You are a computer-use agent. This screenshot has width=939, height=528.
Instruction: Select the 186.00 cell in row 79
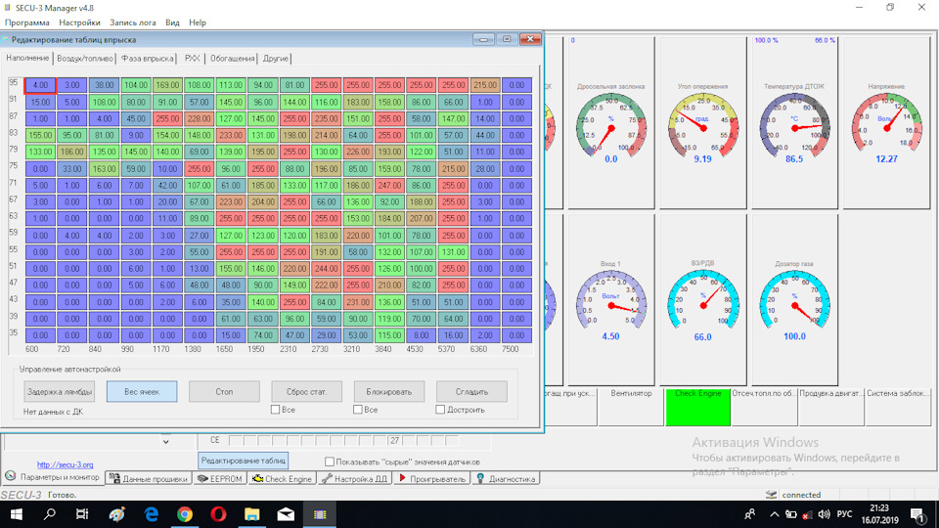[x=71, y=153]
